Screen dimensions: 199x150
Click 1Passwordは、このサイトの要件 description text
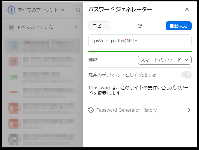click(138, 91)
